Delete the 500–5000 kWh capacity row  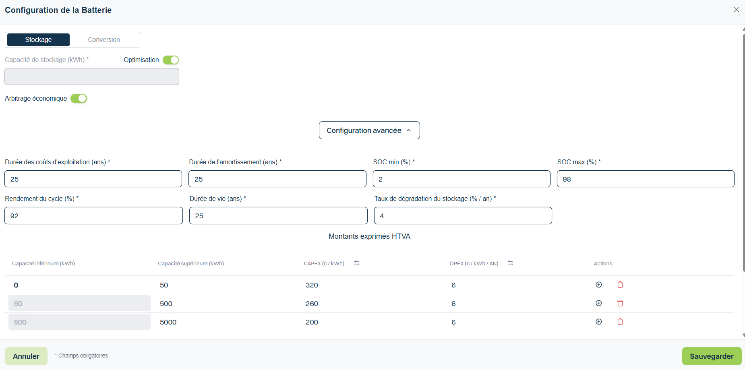tap(620, 322)
